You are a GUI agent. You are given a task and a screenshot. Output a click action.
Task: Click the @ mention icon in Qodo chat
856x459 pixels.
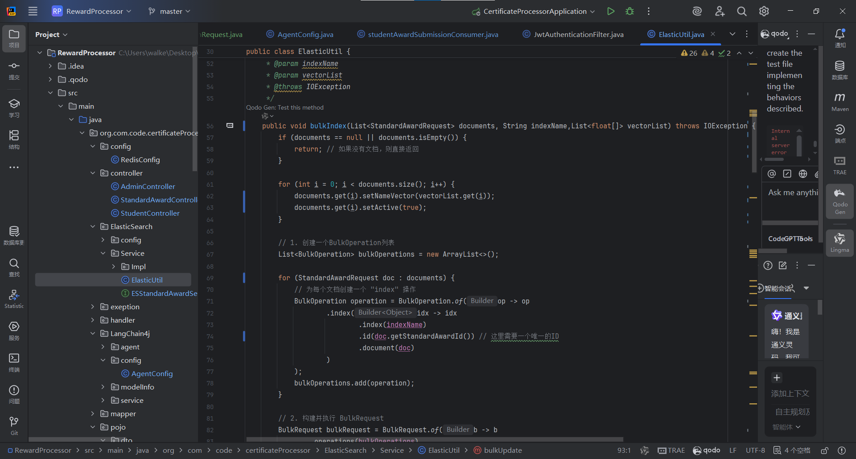772,174
